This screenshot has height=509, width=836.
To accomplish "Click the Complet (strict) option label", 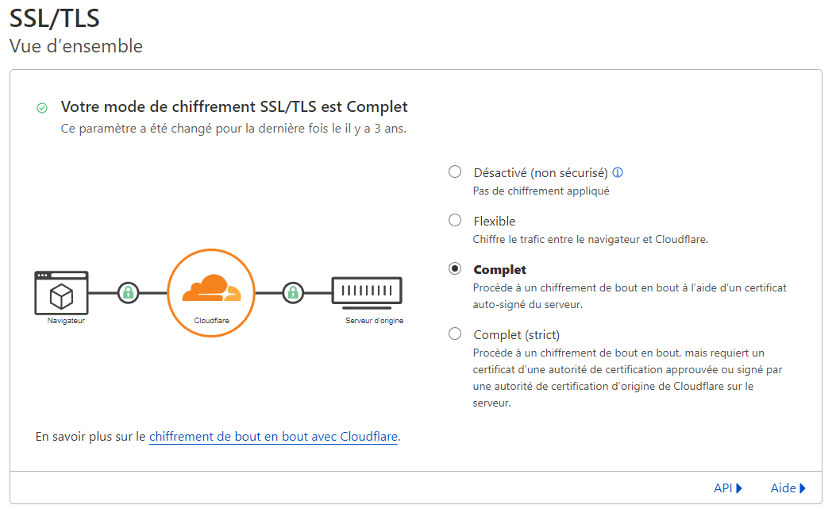I will click(x=517, y=334).
